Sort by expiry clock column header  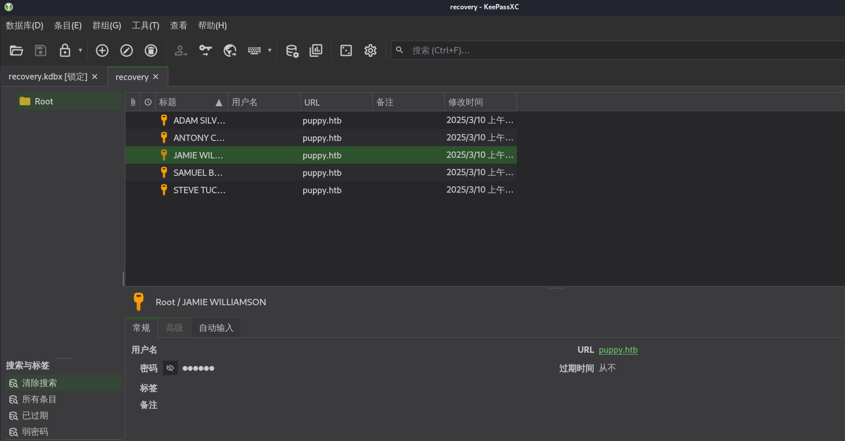coord(148,102)
